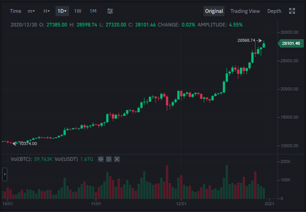Switch to the Time line chart
Screen dimensions: 306x212
[x=15, y=11]
